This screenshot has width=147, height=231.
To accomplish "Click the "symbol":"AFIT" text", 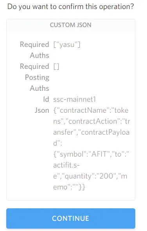I will pyautogui.click(x=83, y=154).
